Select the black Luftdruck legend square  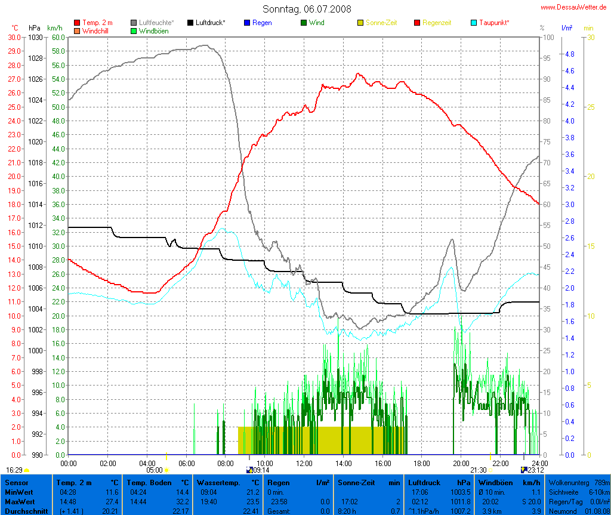tap(190, 23)
